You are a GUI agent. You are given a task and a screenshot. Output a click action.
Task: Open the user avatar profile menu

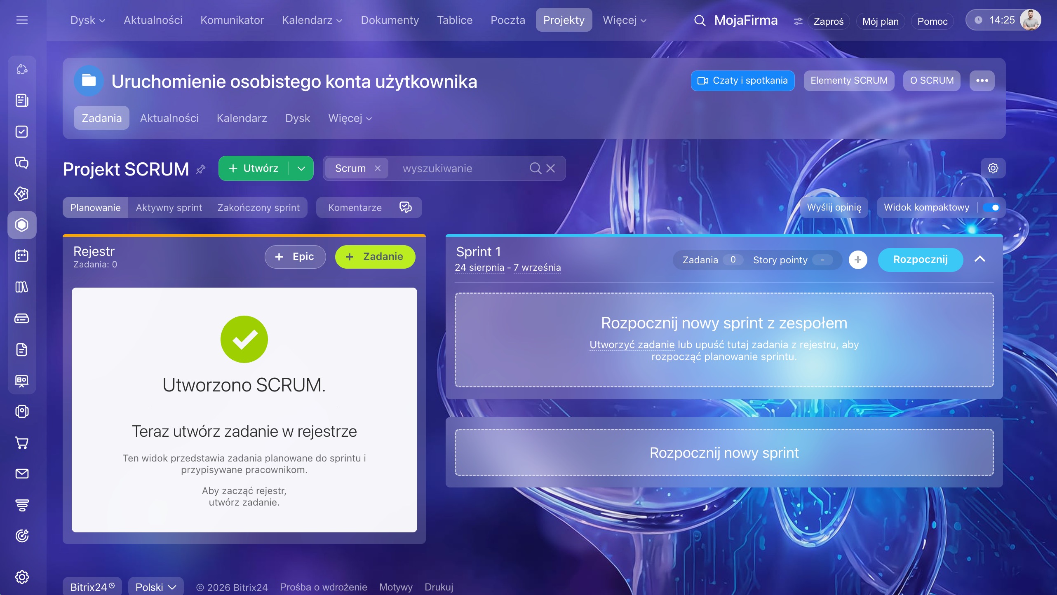coord(1030,20)
